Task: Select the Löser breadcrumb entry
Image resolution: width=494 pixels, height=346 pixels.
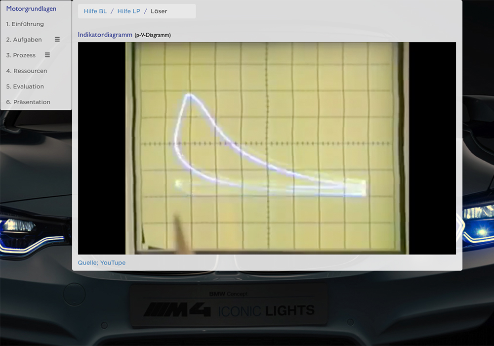Action: tap(159, 11)
